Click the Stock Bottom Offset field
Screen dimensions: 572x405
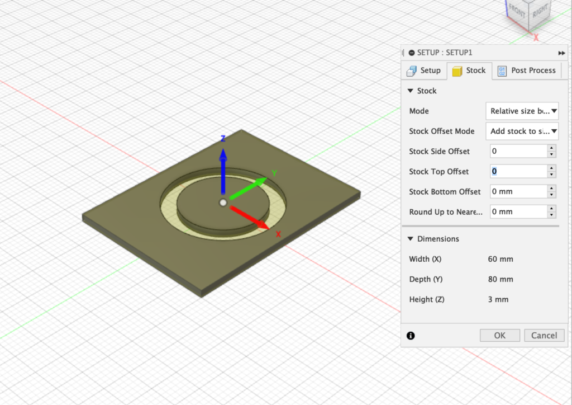(x=518, y=191)
